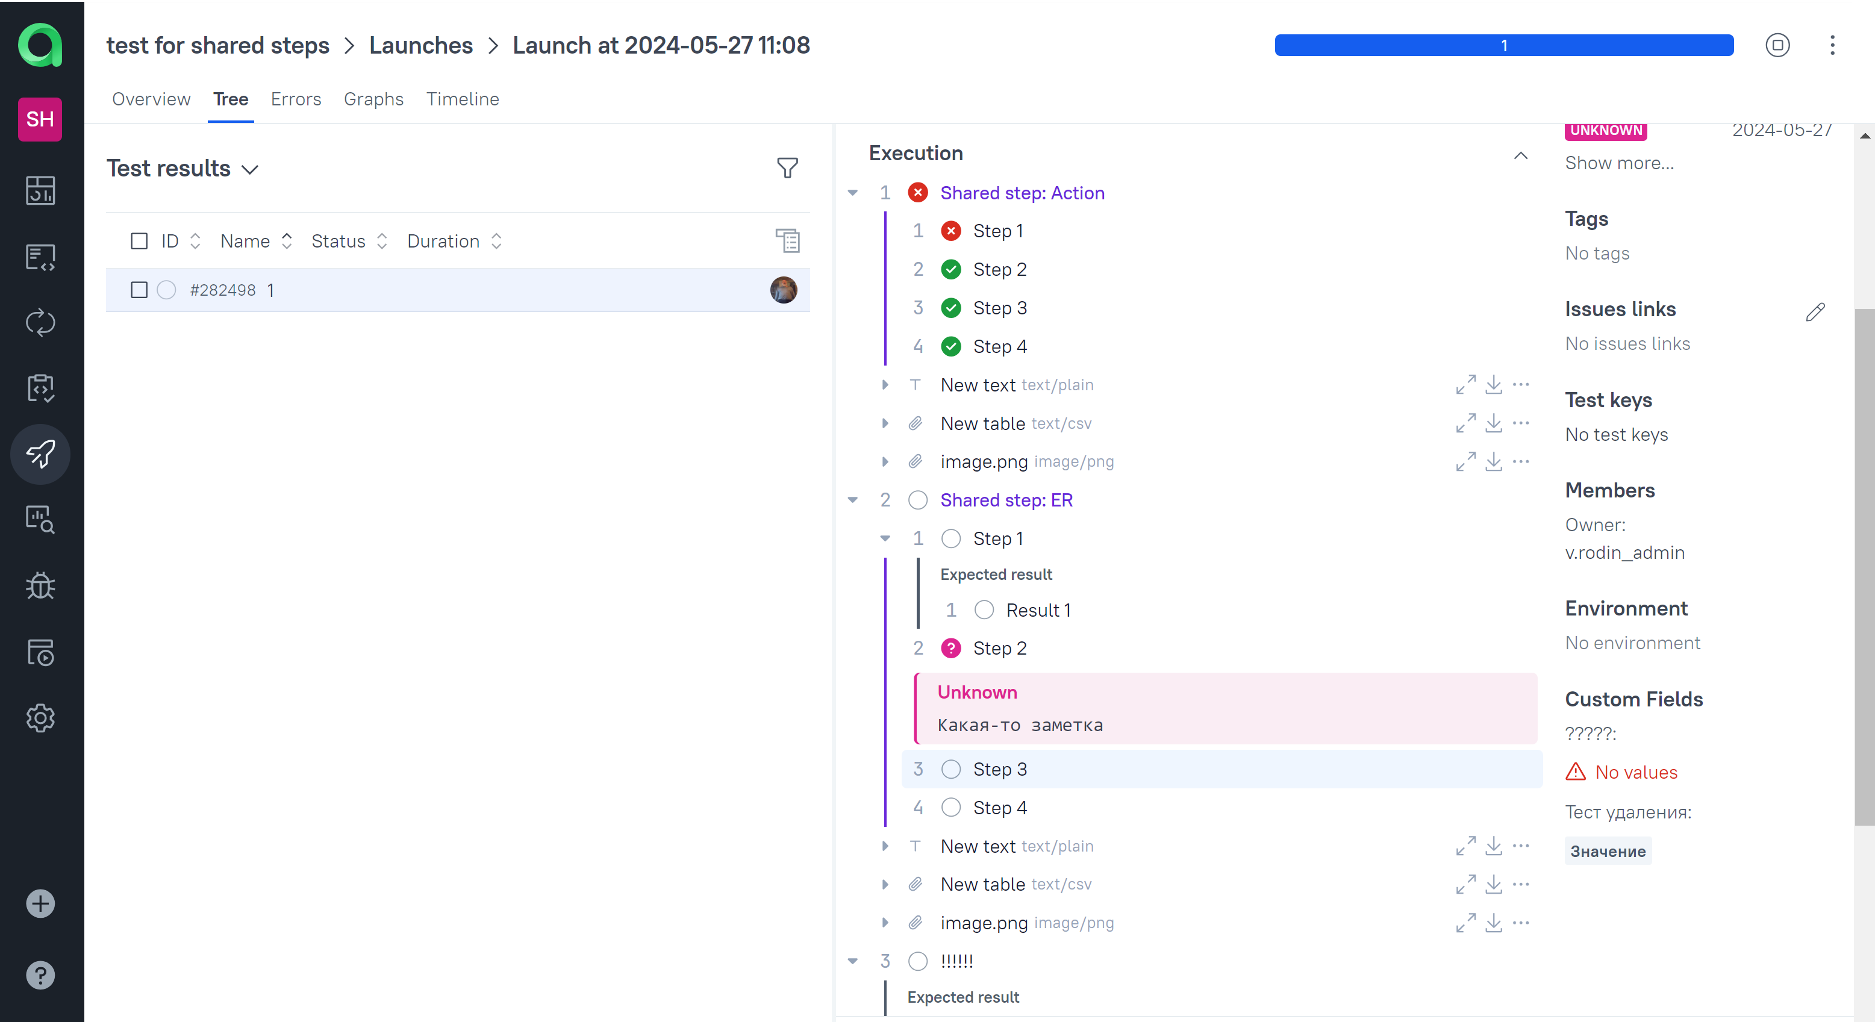The height and width of the screenshot is (1022, 1875).
Task: Click the Show more... link
Action: click(1619, 163)
